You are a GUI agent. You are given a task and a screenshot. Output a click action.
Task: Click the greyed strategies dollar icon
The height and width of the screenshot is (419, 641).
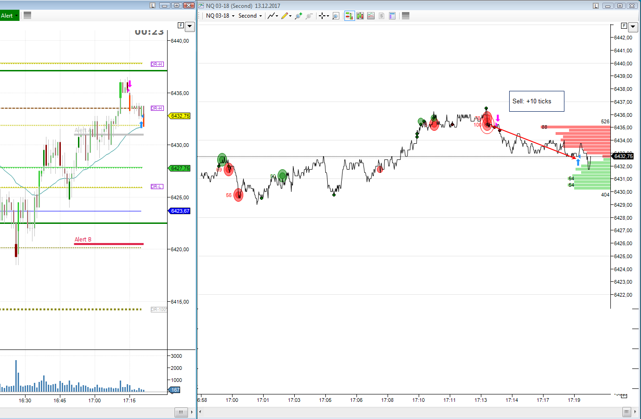pyautogui.click(x=382, y=16)
